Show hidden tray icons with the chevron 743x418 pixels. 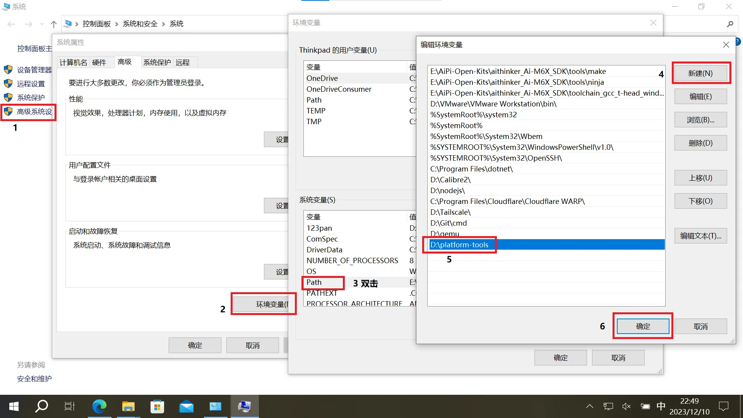(x=590, y=406)
